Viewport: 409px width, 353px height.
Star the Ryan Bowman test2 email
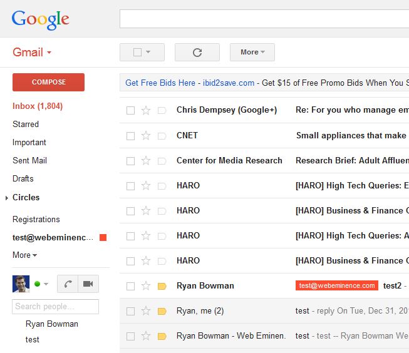[x=146, y=286]
